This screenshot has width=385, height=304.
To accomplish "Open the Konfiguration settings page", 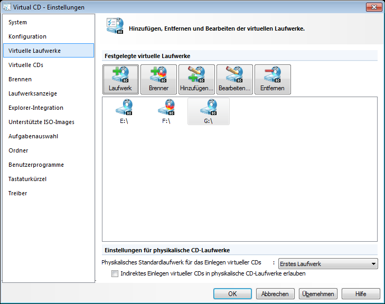I will tap(49, 36).
